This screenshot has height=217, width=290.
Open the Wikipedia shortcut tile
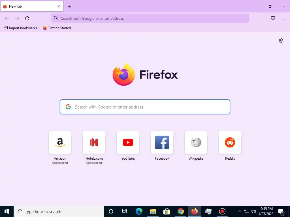[196, 142]
